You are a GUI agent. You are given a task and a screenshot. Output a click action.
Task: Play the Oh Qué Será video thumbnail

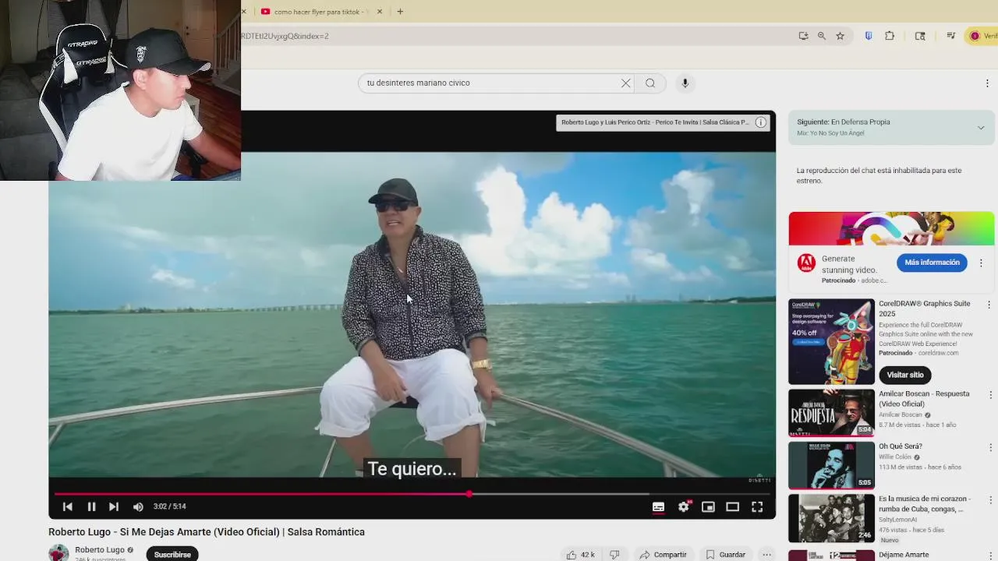pos(831,465)
